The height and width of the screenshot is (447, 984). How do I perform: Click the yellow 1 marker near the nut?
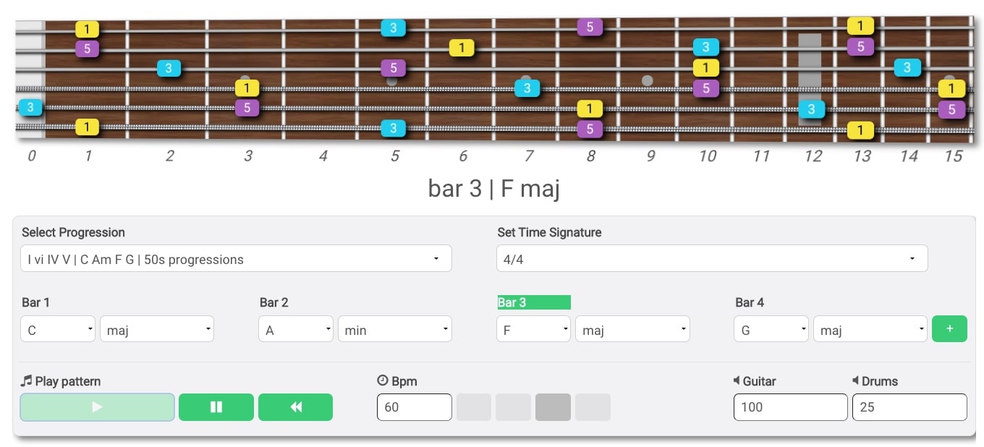pyautogui.click(x=87, y=29)
